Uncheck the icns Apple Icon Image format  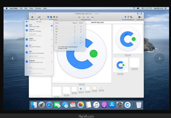point(27,26)
